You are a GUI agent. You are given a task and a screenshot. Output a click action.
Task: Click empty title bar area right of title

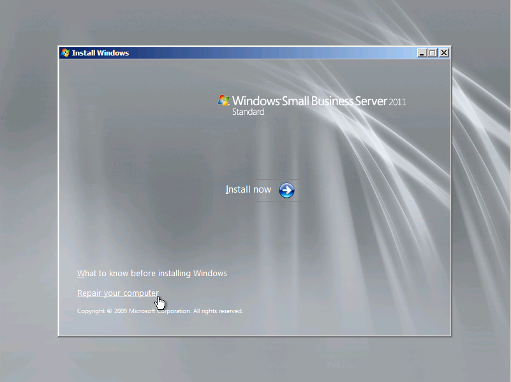[268, 53]
